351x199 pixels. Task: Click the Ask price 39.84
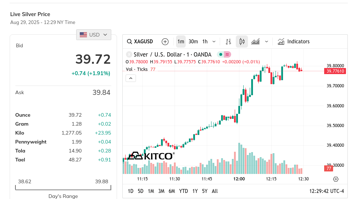pos(101,92)
